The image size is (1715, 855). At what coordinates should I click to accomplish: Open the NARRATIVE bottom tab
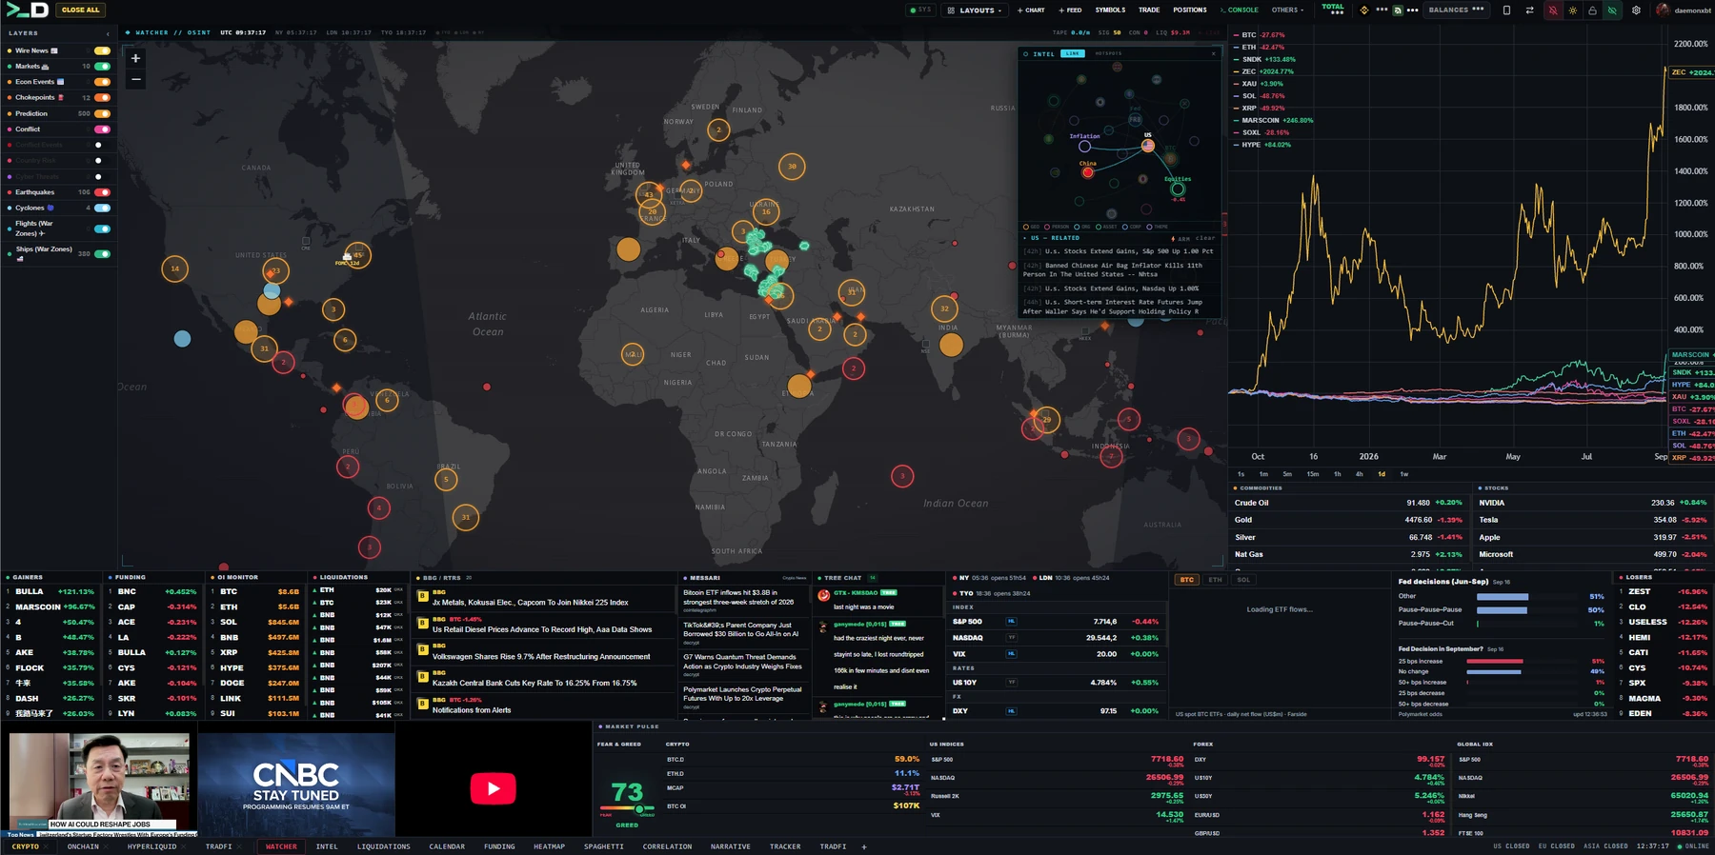730,846
